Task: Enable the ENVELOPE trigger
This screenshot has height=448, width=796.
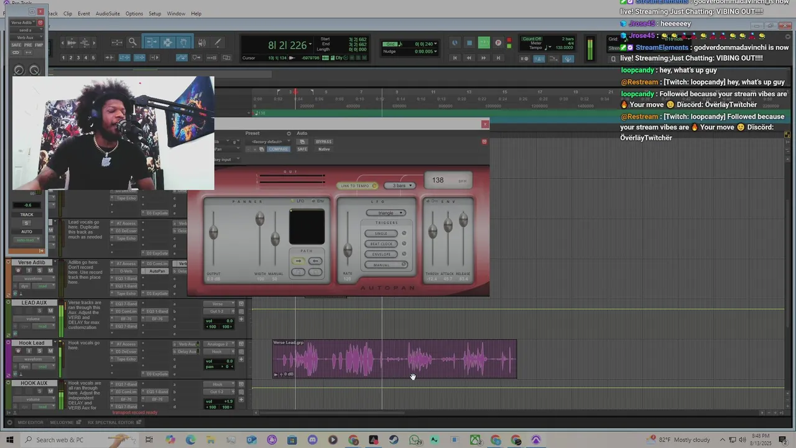Action: [x=382, y=254]
